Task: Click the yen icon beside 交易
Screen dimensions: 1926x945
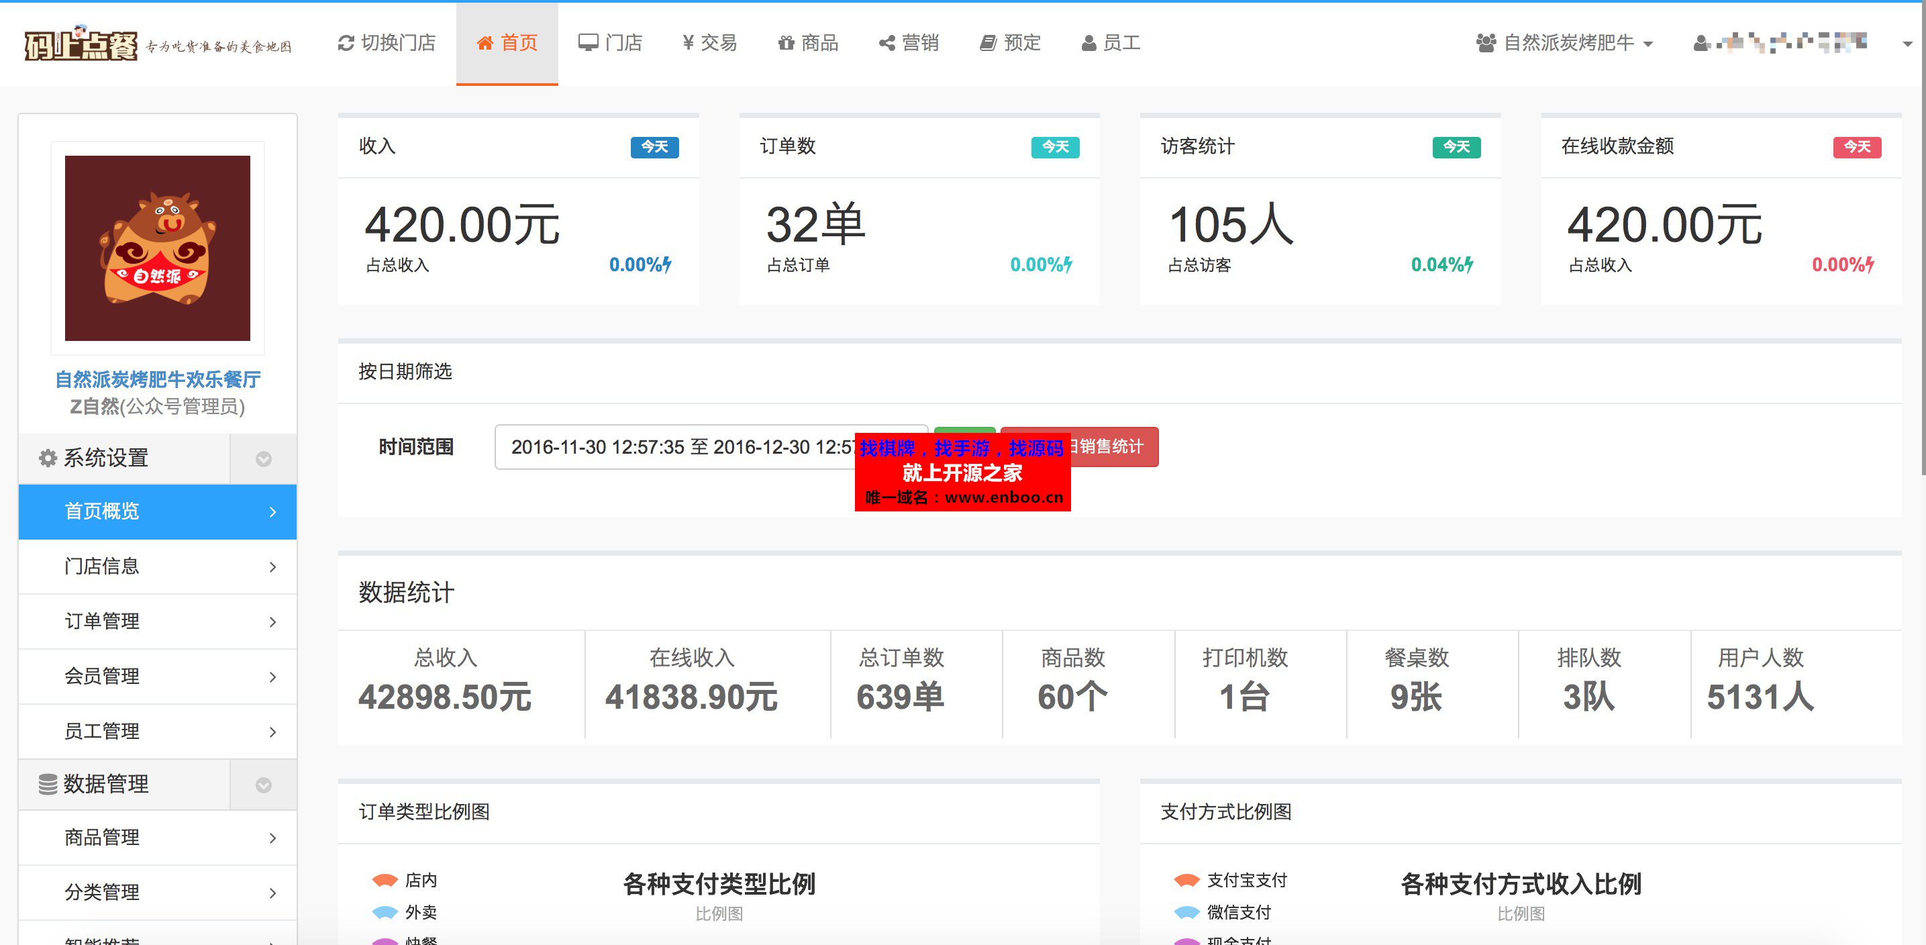Action: click(x=688, y=44)
